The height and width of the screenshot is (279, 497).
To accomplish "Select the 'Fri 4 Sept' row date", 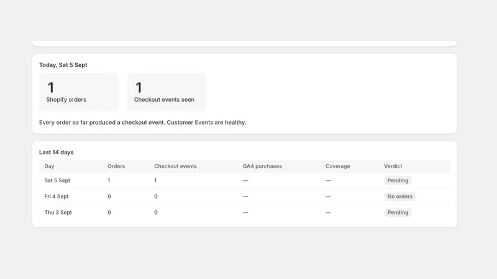I will pyautogui.click(x=57, y=197).
